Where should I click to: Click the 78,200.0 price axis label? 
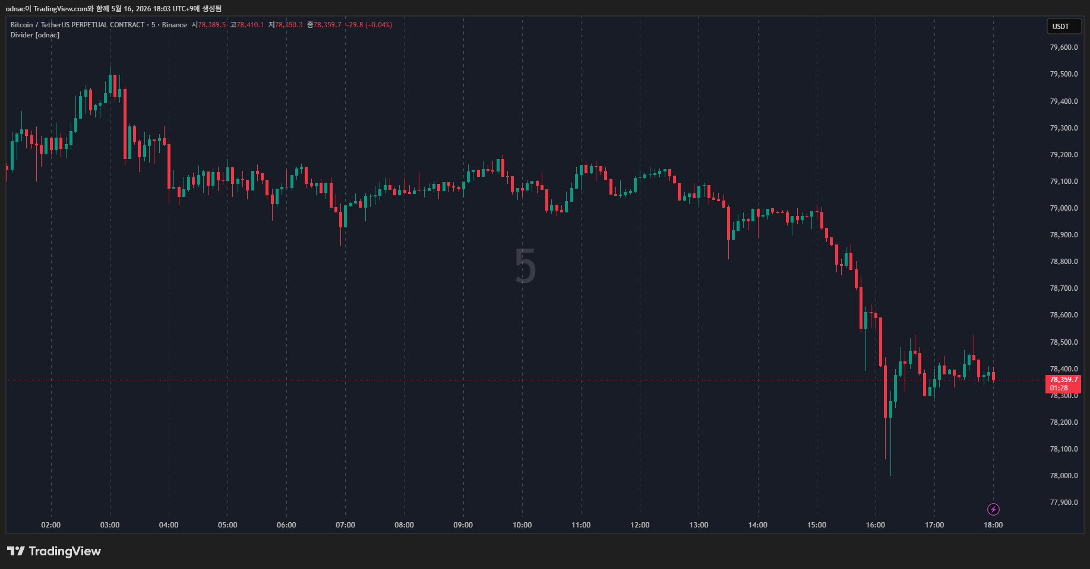click(1064, 422)
